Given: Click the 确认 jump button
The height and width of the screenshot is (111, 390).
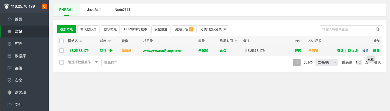Looking at the screenshot, I should (x=378, y=62).
